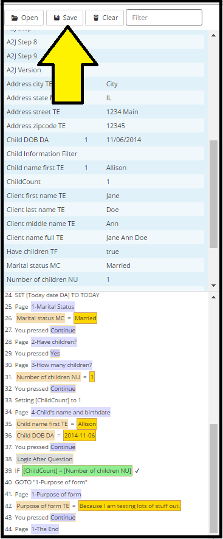Select the Child DOB DA row
Viewport: 223px width, 539px height.
coord(104,140)
